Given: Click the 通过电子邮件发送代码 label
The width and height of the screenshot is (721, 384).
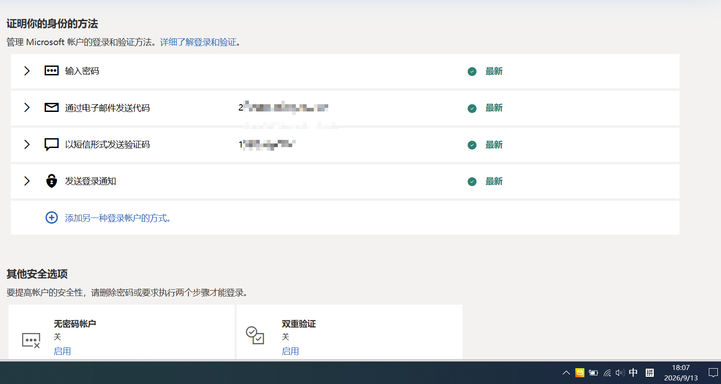Looking at the screenshot, I should click(107, 108).
